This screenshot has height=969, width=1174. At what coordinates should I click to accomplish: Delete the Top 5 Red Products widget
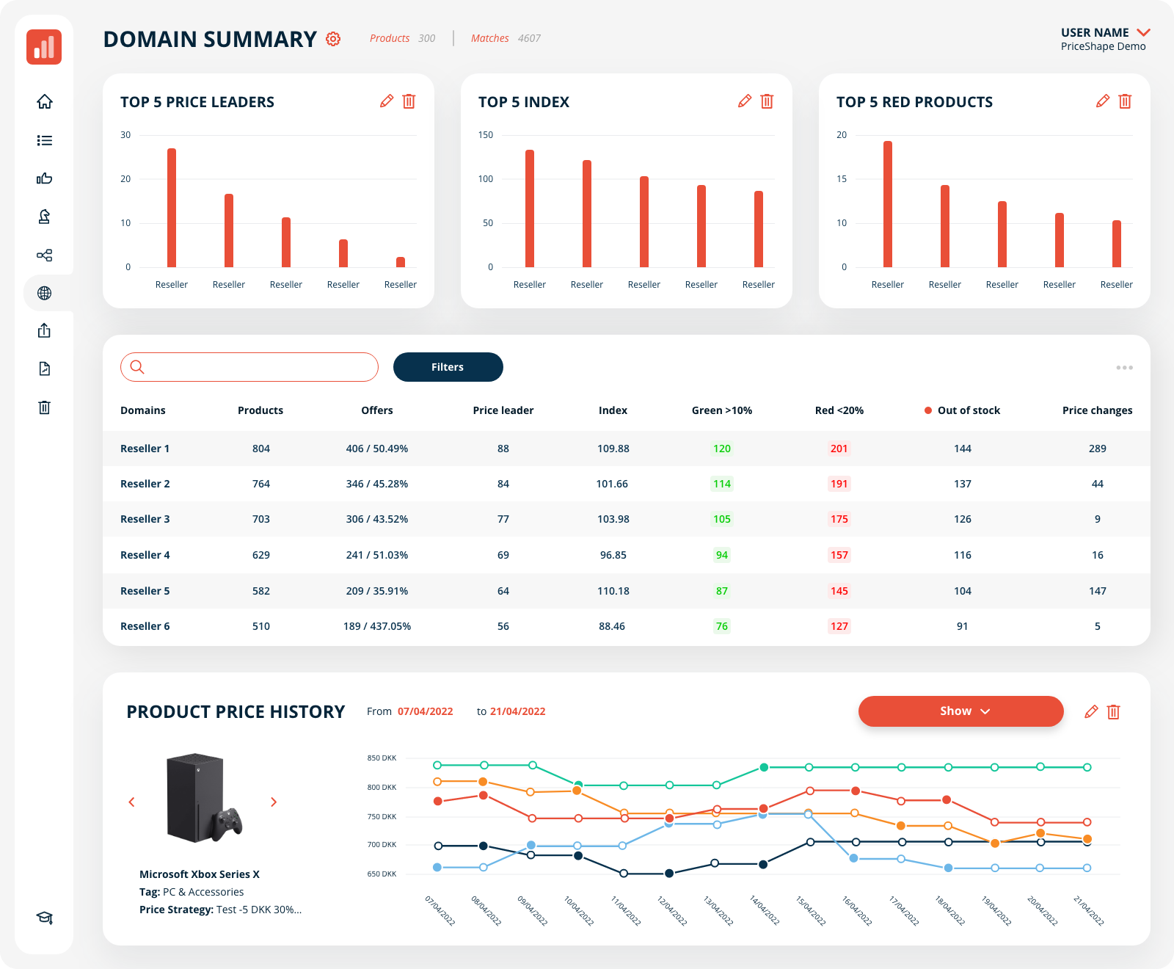click(x=1126, y=101)
